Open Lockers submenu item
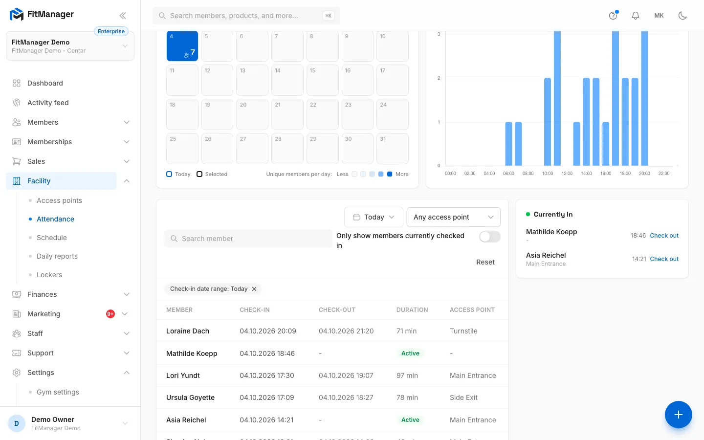704x440 pixels. coord(49,275)
